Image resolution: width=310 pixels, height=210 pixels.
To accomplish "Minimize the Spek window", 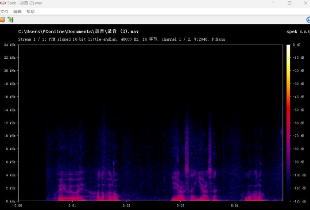I will click(x=274, y=3).
